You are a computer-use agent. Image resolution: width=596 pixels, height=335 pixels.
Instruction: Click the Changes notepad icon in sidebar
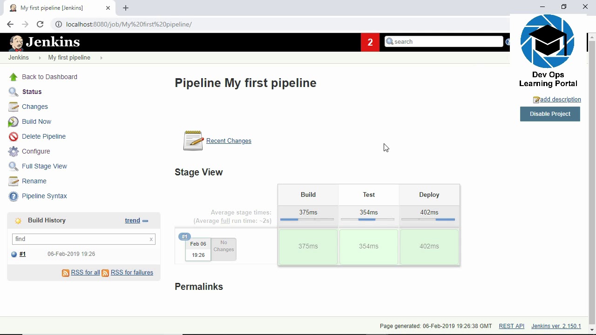(13, 107)
